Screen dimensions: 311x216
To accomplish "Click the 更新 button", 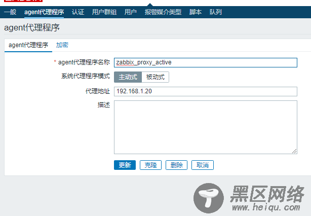I will [125, 165].
